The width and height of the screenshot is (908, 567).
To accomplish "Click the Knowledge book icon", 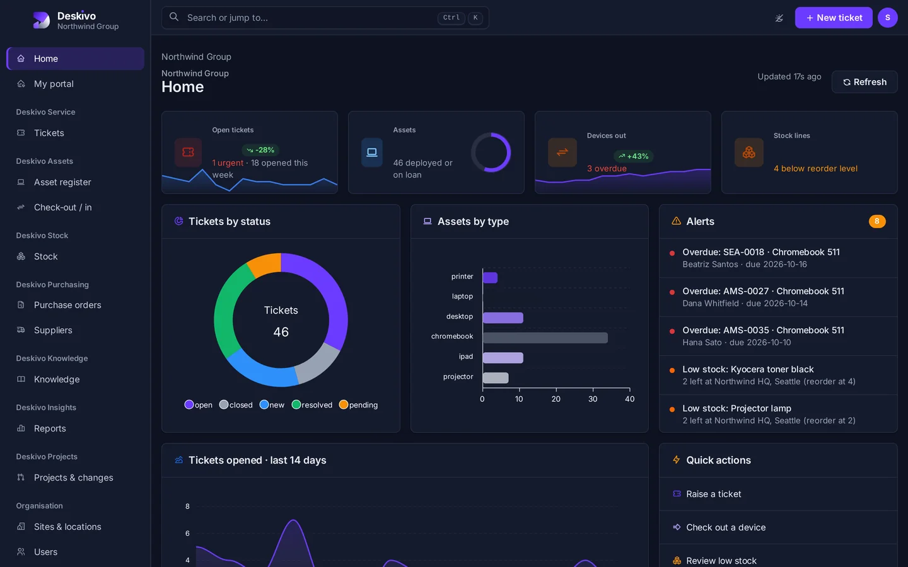I will coord(21,379).
